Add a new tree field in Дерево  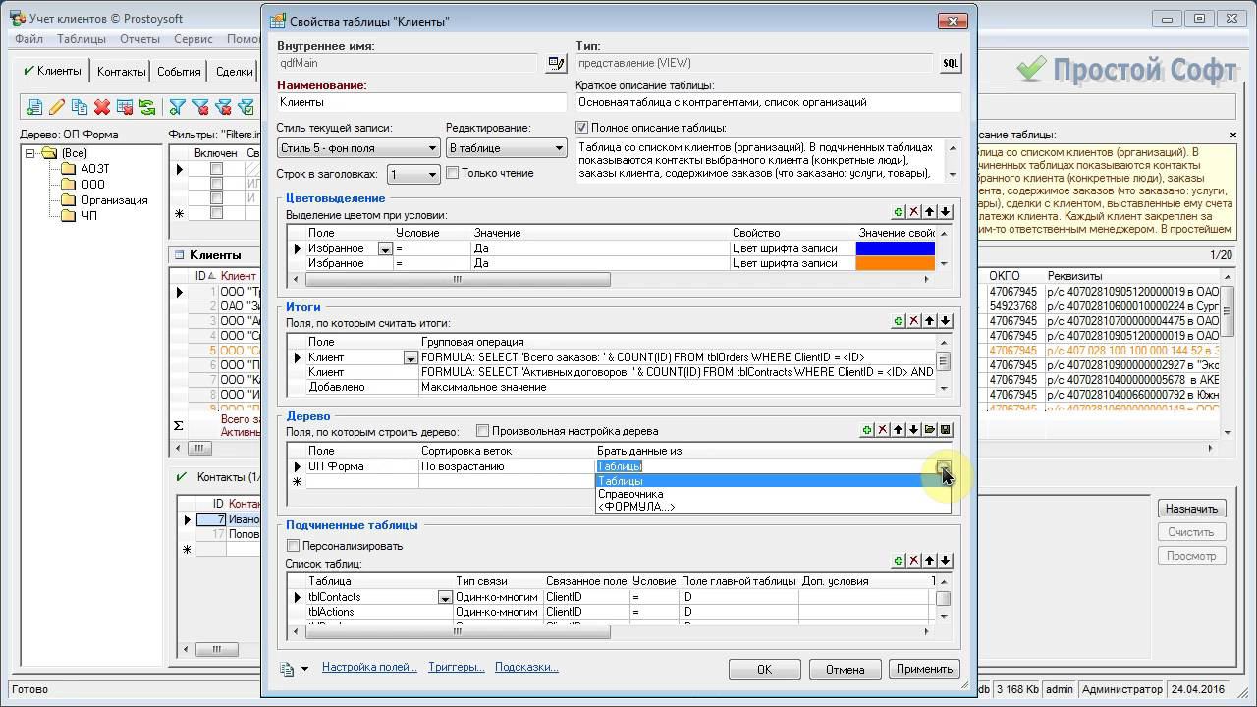(866, 430)
